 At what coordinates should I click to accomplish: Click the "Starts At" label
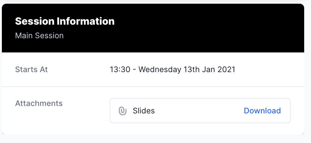[31, 69]
